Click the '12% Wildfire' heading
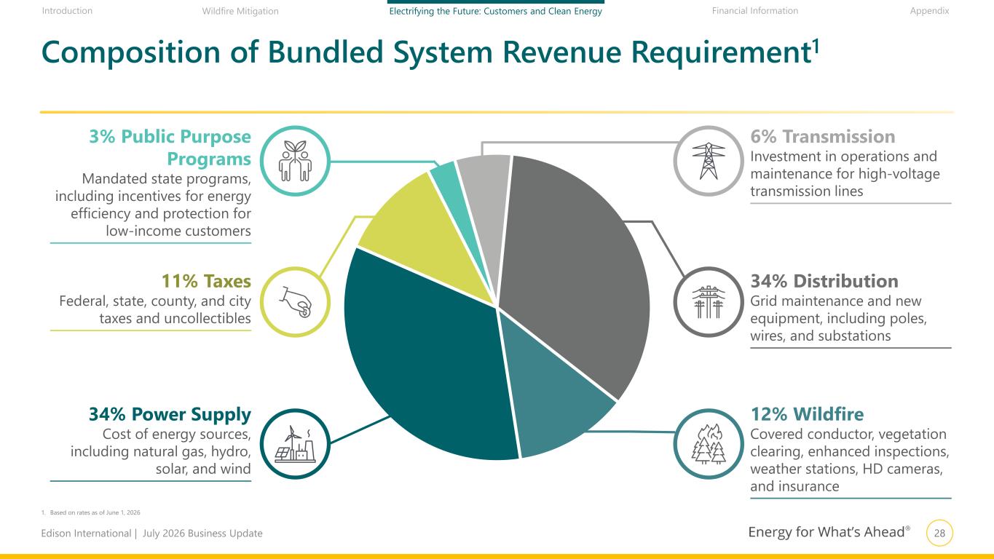The width and height of the screenshot is (994, 559). coord(807,415)
